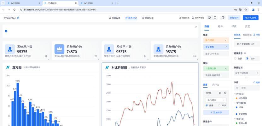This screenshot has width=262, height=126.
Task: Click the search magnifier in 字段 search
Action: pyautogui.click(x=237, y=88)
